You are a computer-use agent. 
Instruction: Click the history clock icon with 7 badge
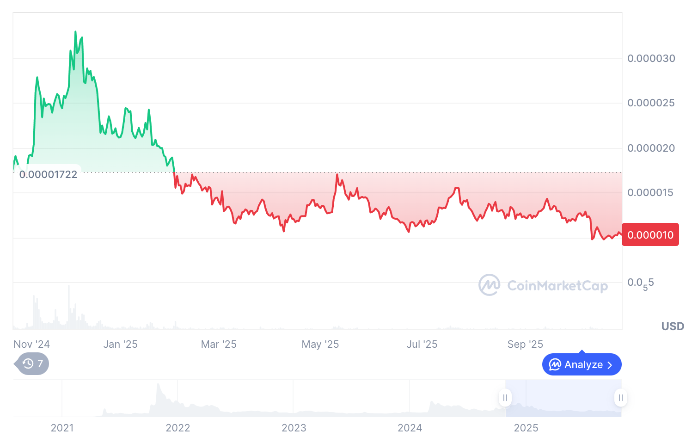[x=32, y=364]
